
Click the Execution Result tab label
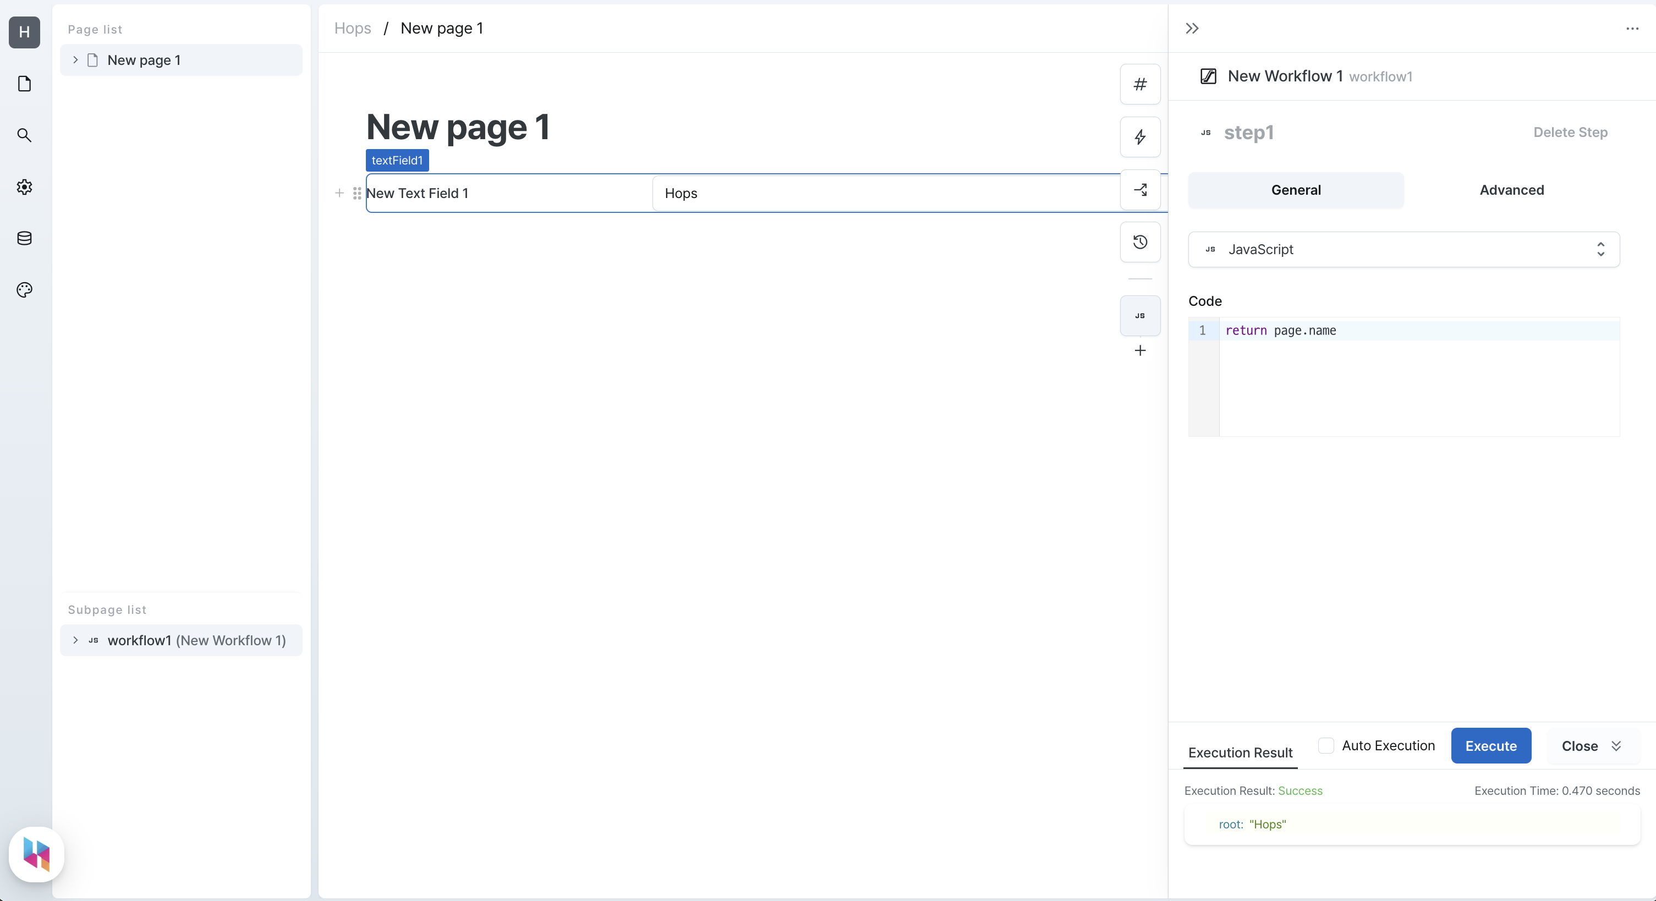coord(1240,752)
